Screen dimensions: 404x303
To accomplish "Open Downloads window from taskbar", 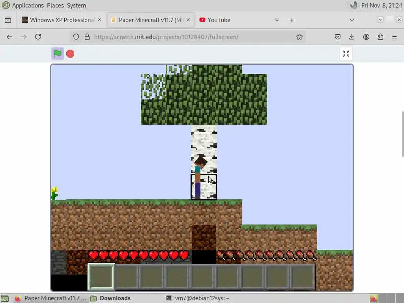I will point(111,298).
